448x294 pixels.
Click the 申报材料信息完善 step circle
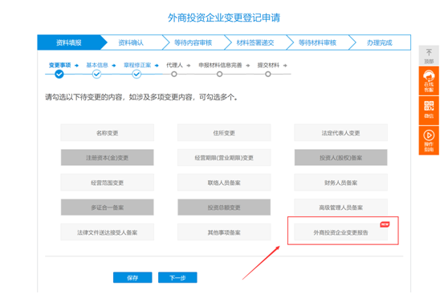pos(219,75)
